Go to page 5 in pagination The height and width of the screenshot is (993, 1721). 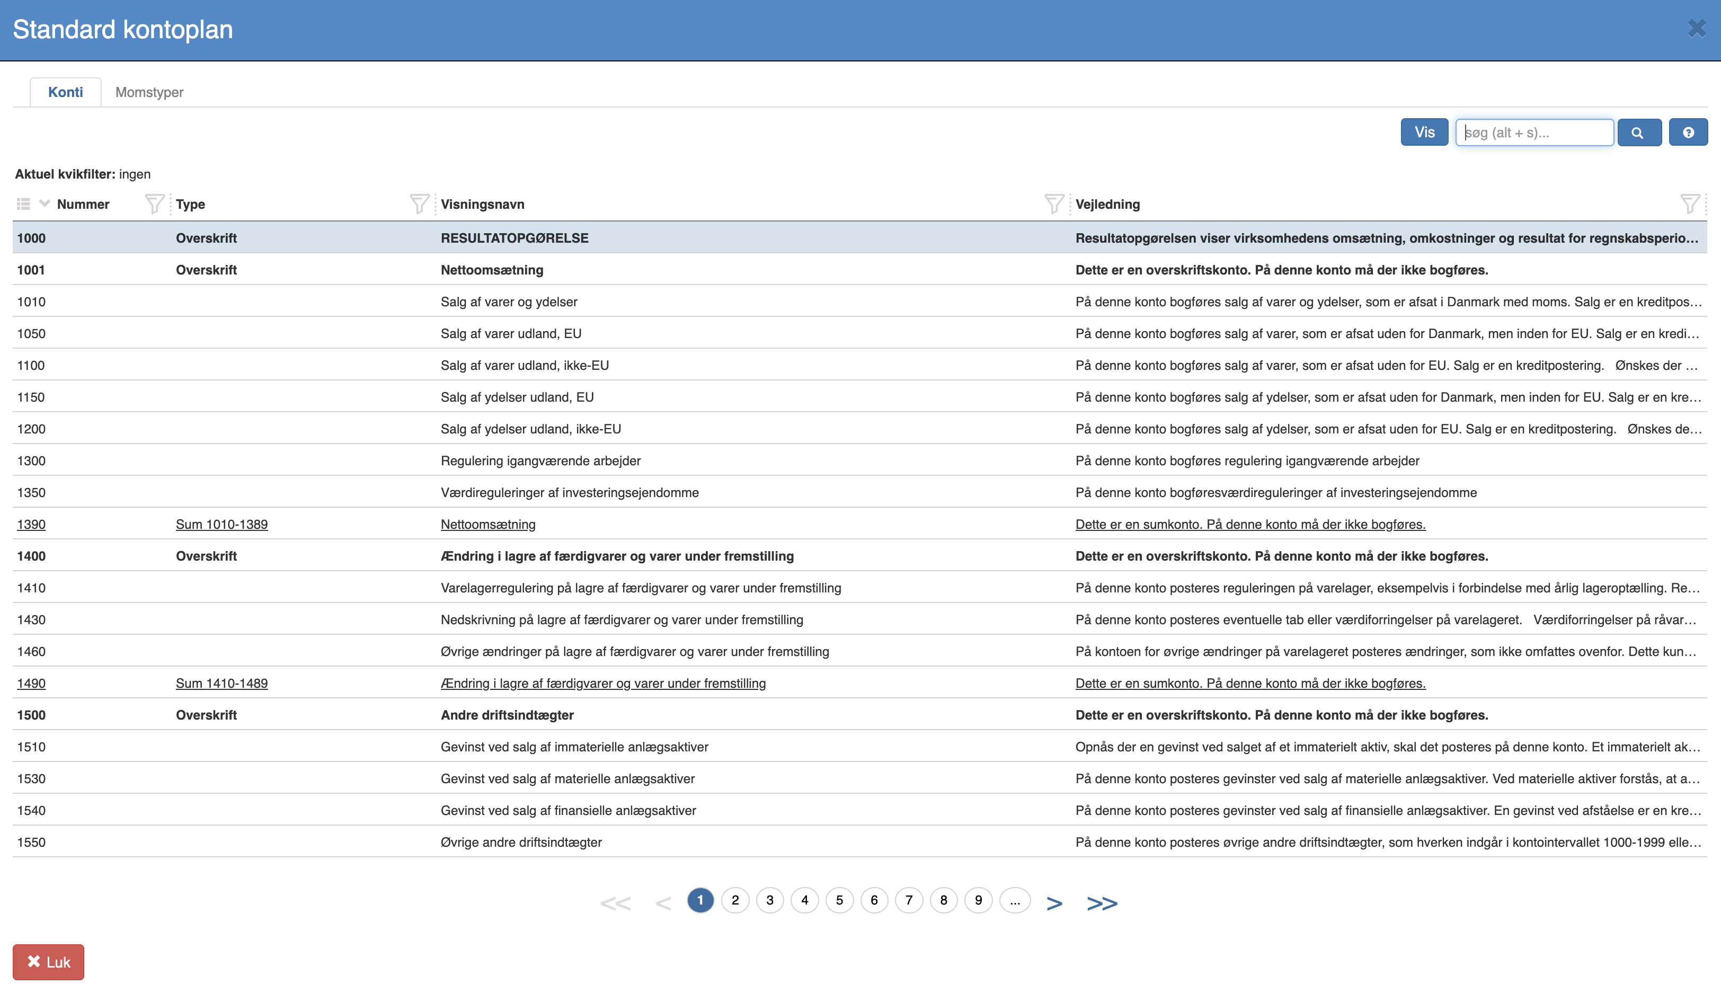(839, 900)
